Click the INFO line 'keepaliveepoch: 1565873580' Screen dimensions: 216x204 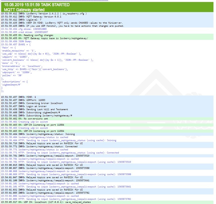[x=45, y=168]
